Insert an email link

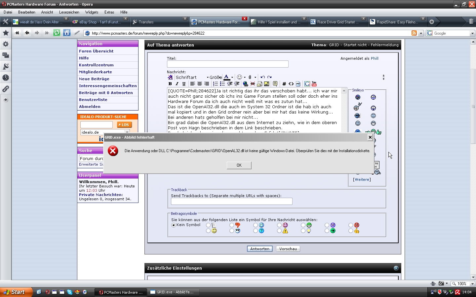259,84
